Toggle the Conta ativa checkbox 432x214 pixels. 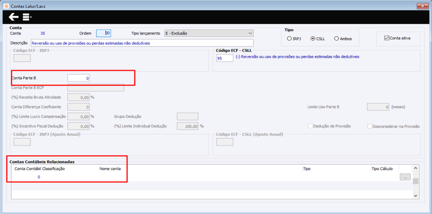click(387, 38)
